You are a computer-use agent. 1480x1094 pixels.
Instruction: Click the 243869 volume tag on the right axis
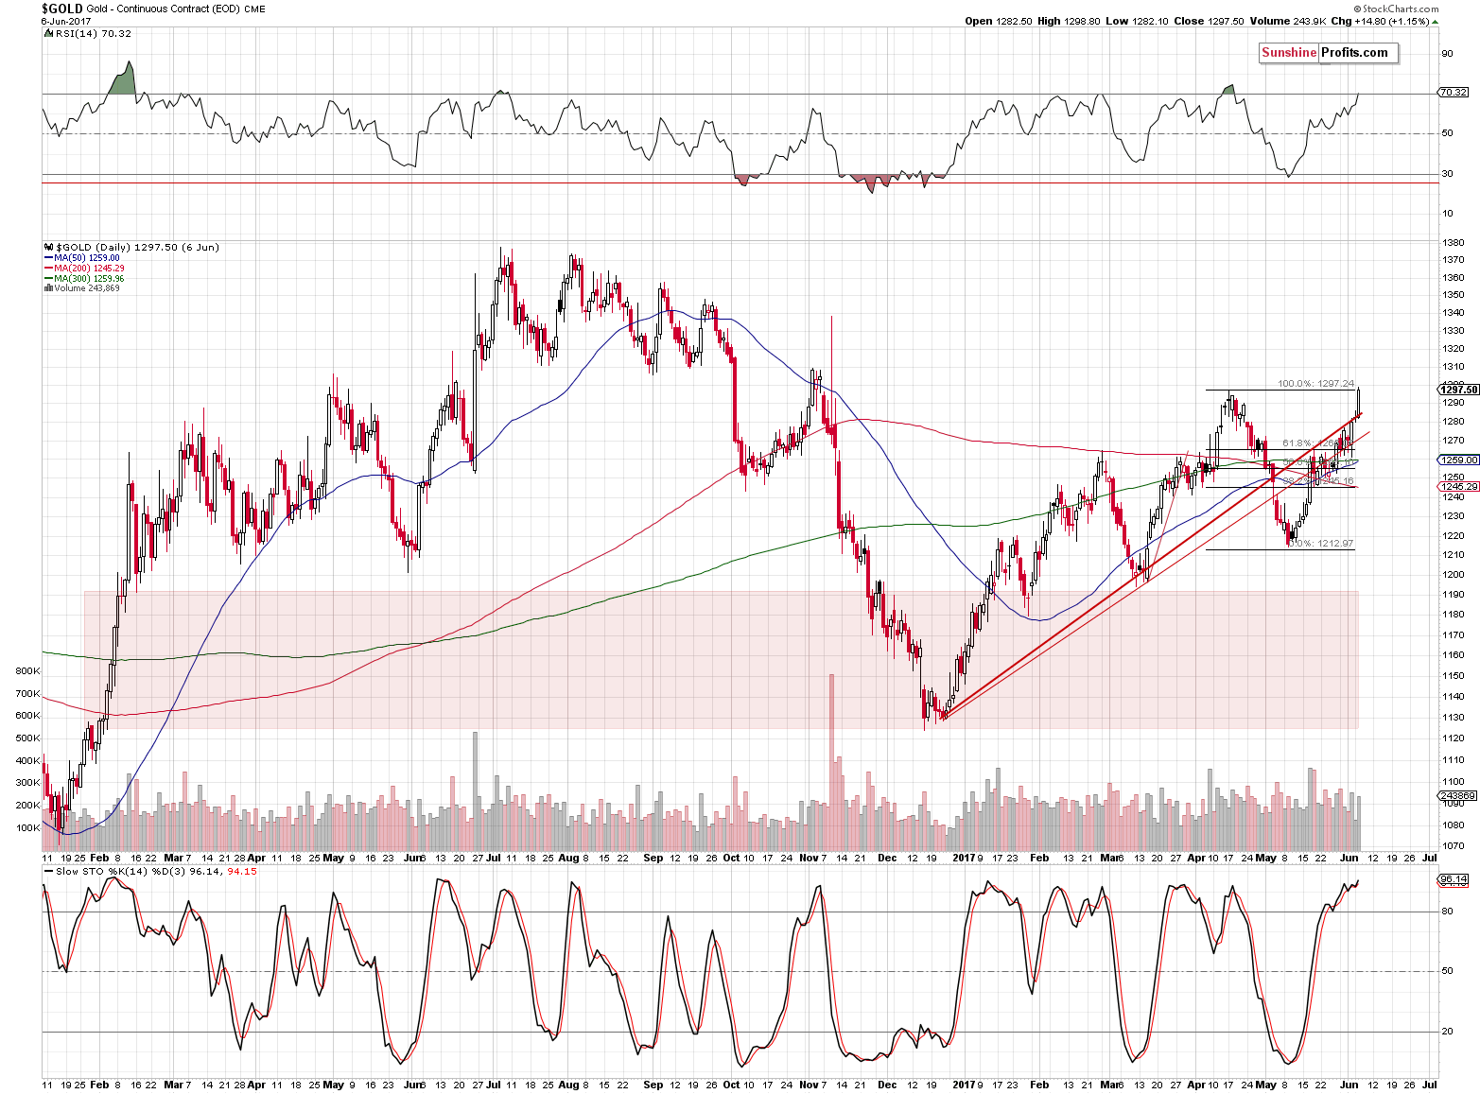1457,796
